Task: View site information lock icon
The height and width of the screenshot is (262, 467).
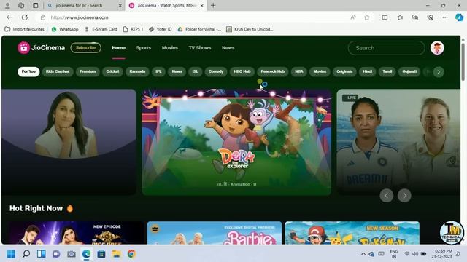Action: (43, 17)
